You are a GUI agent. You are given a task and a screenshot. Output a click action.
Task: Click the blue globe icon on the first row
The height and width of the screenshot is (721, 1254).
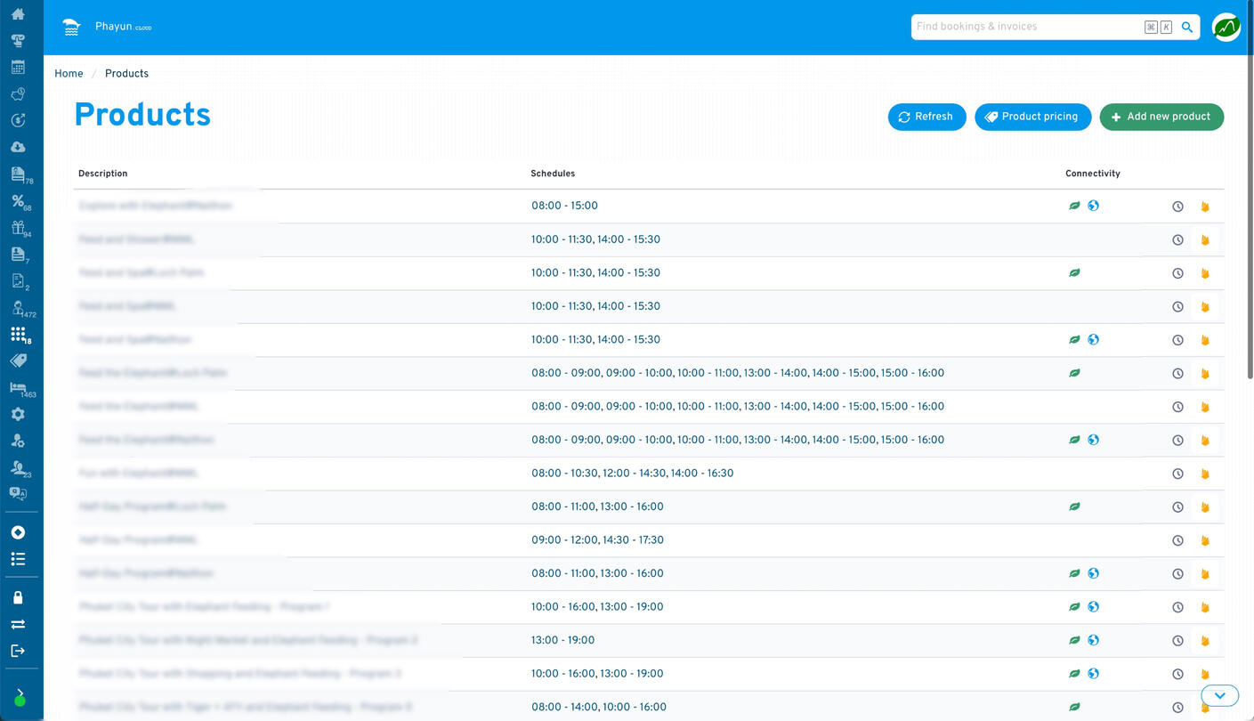click(1094, 206)
